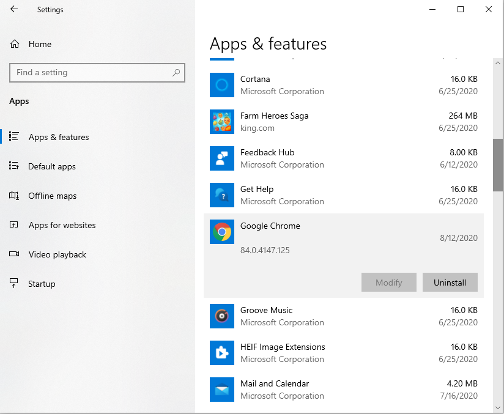Click the 4.20 MB size value
Screen dimensions: 504x414
pos(462,383)
